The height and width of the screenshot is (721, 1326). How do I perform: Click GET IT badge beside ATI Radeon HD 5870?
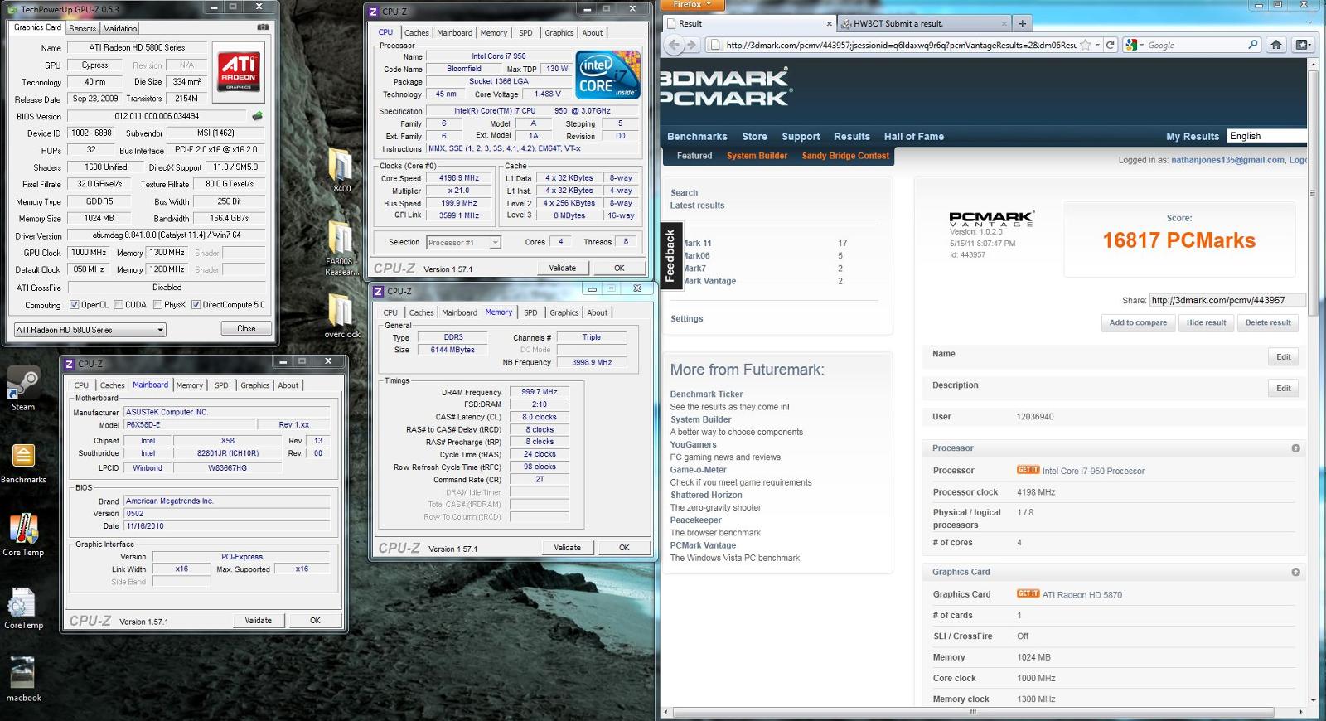coord(1028,593)
